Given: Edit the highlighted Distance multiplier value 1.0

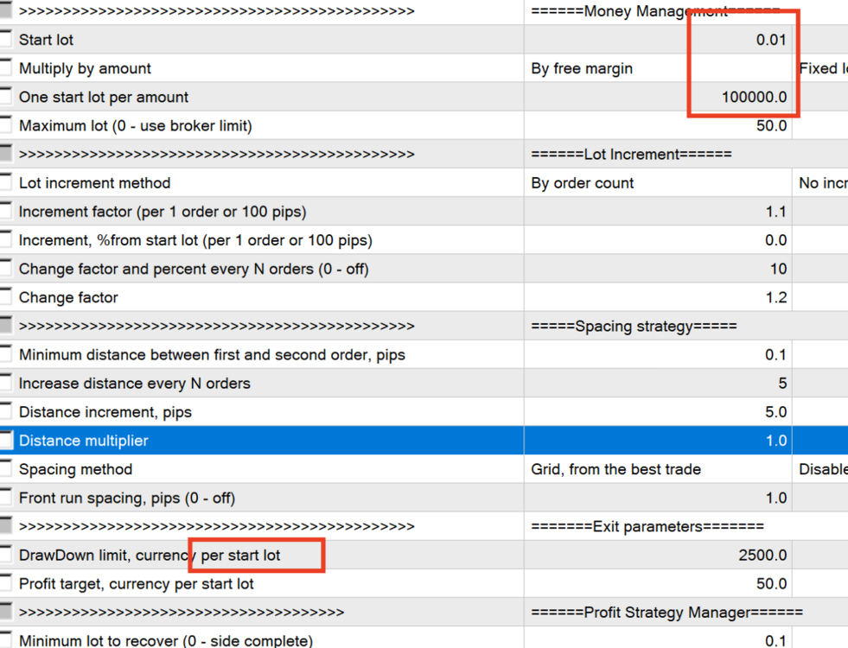Looking at the screenshot, I should coord(658,441).
